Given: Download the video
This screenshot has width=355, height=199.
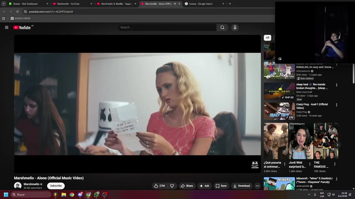Looking at the screenshot, I should pyautogui.click(x=242, y=186).
